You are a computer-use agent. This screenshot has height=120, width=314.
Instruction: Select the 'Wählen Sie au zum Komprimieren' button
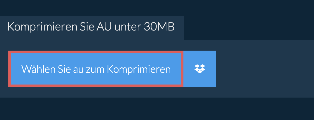[96, 69]
